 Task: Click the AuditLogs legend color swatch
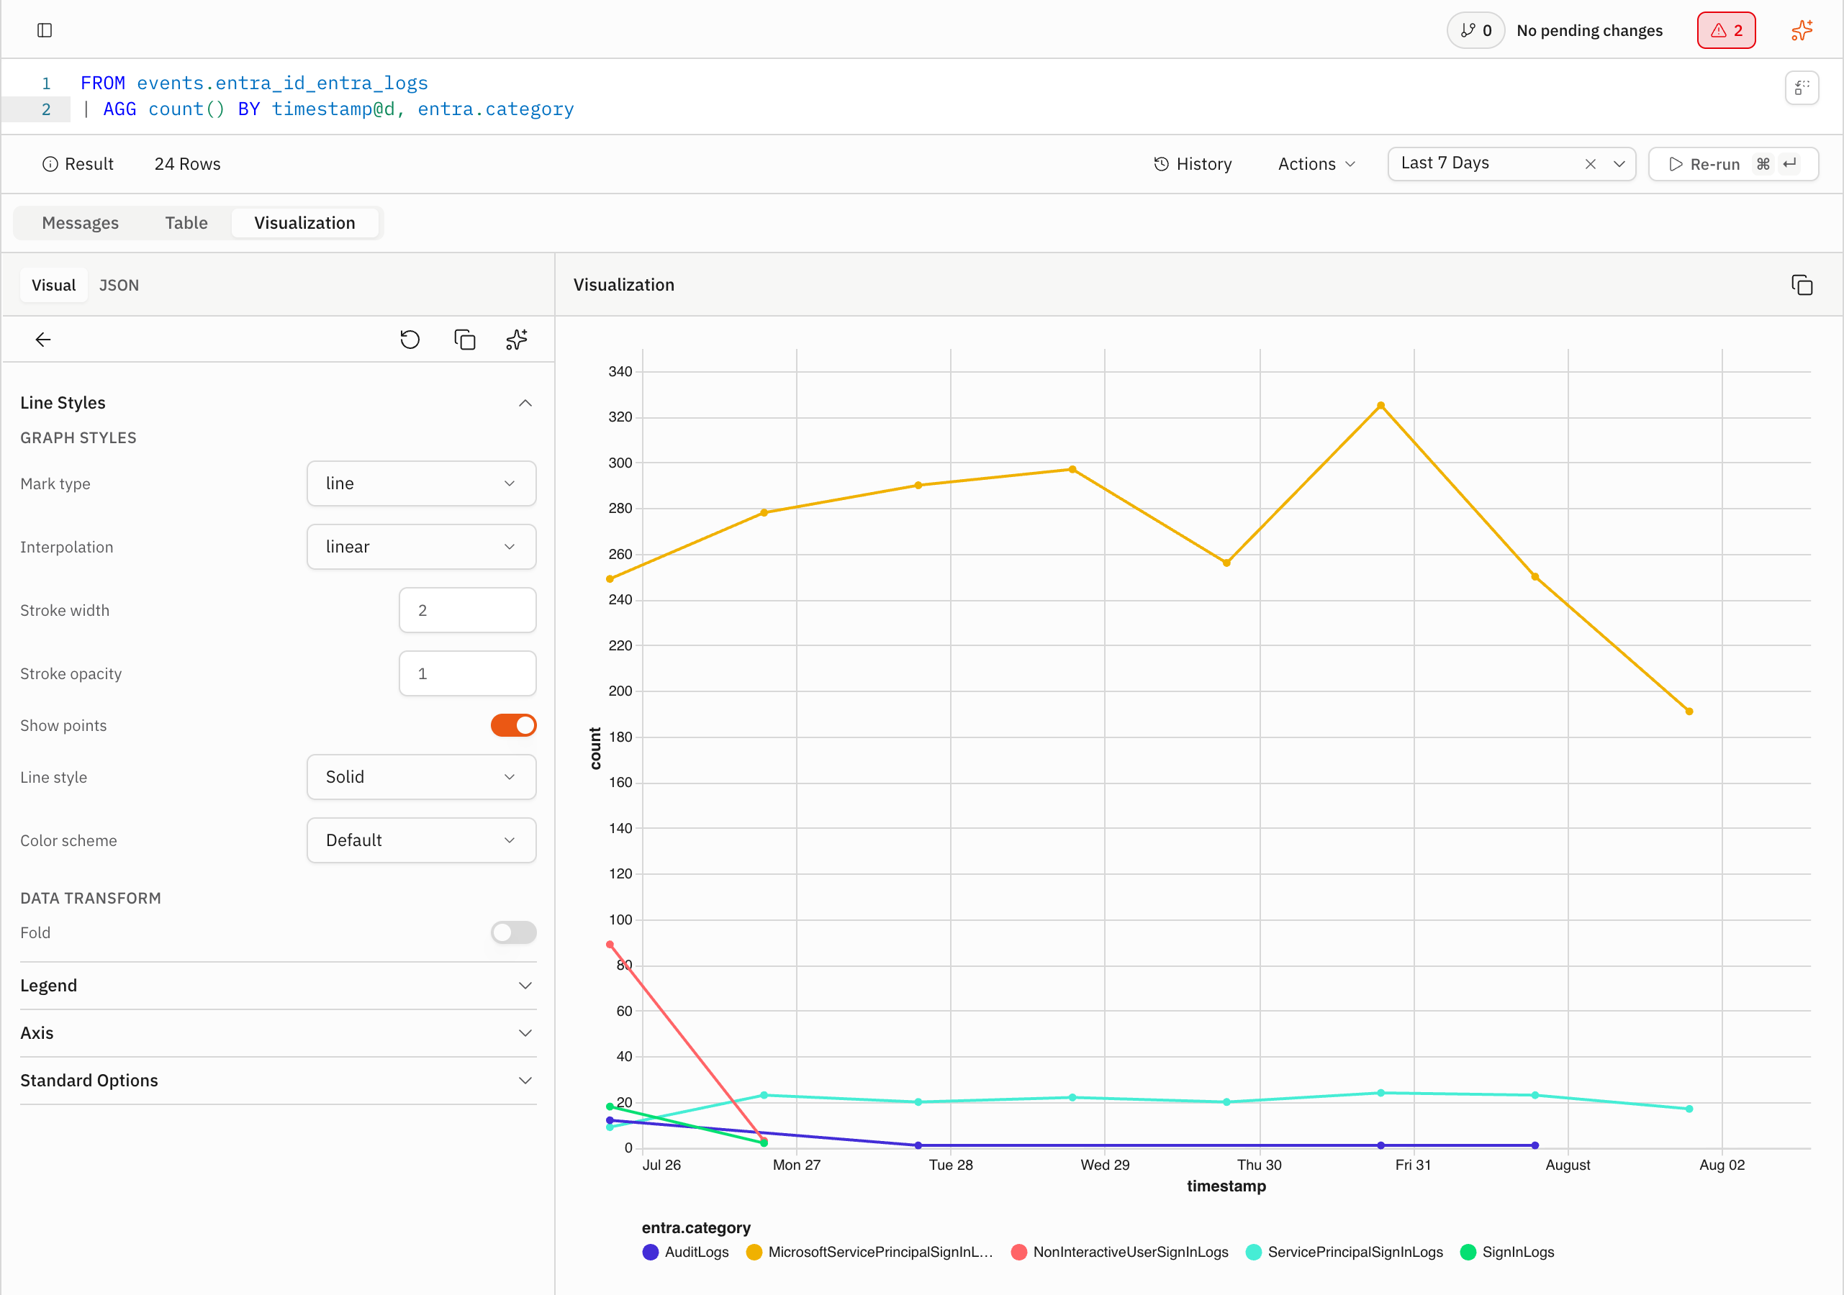[x=651, y=1252]
